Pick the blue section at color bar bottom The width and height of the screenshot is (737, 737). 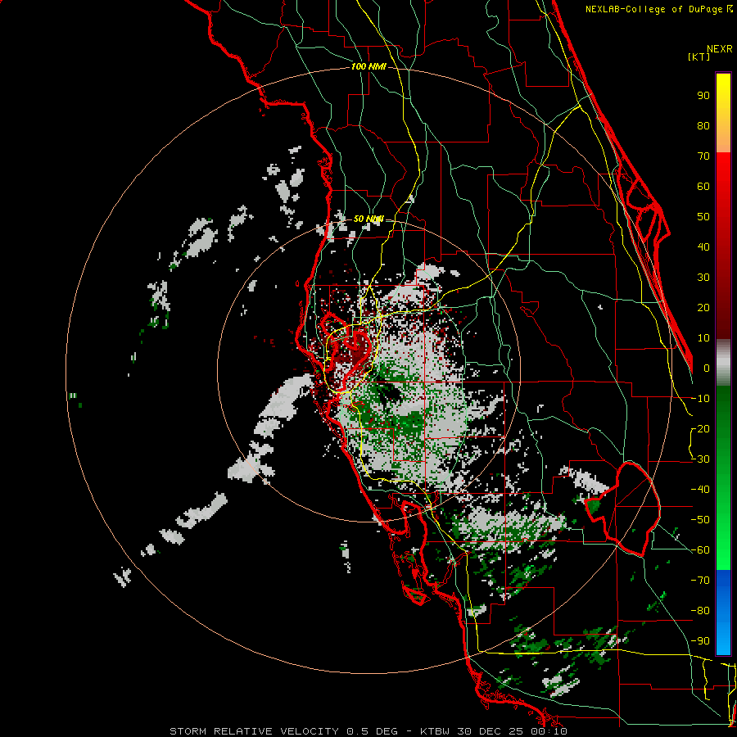723,613
